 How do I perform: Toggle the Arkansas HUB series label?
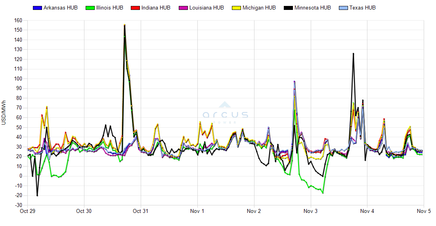60,8
